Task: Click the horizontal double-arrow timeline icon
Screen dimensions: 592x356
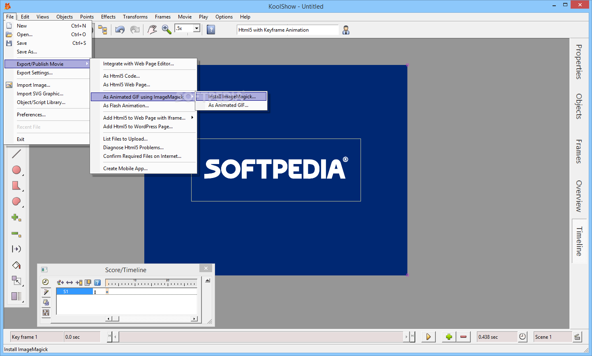Action: [x=69, y=282]
